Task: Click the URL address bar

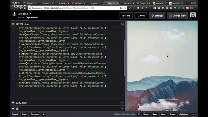Action: (x=78, y=8)
